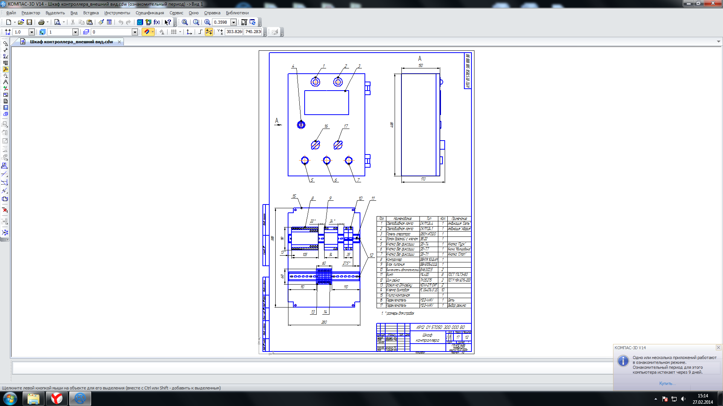
Task: Open the Windows Start button
Action: [x=10, y=398]
